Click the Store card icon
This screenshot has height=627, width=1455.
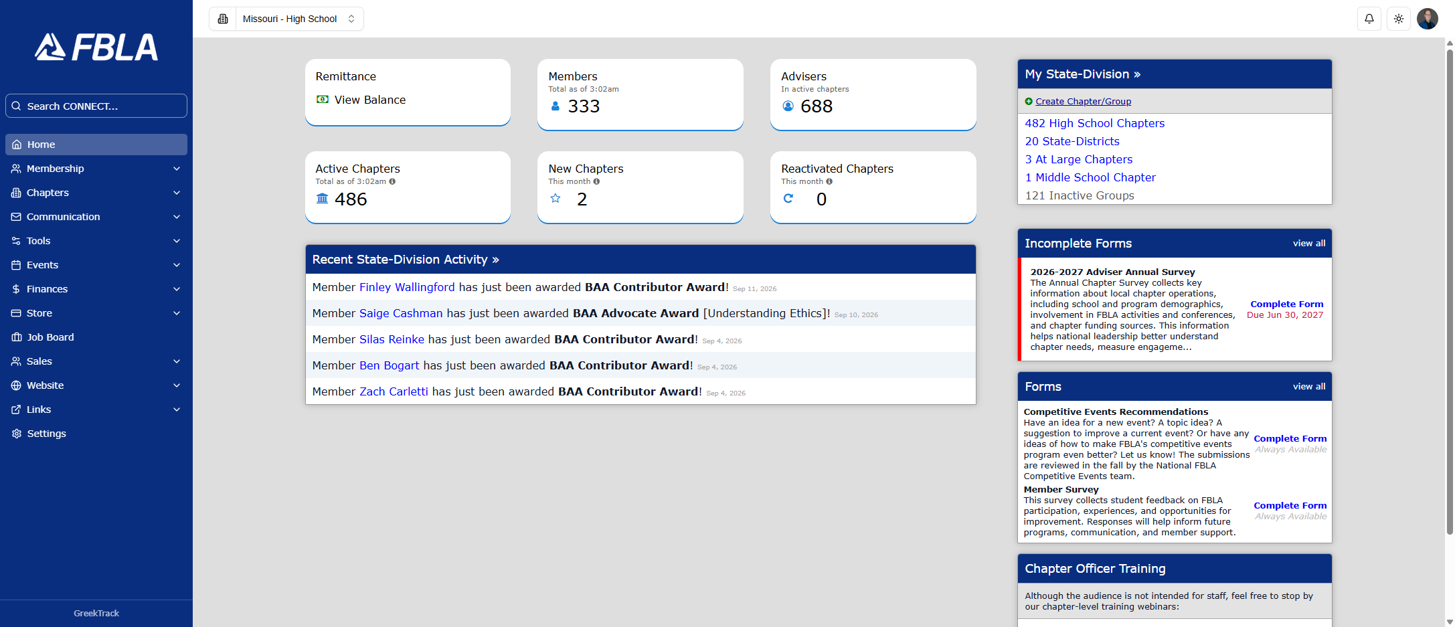pos(16,313)
